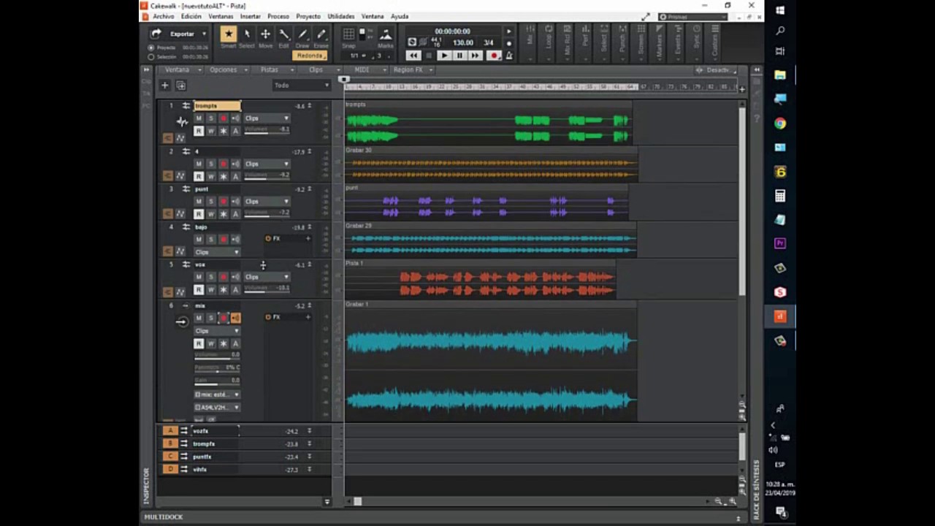Open the Punch module in control bar
Image resolution: width=935 pixels, height=526 pixels.
622,42
